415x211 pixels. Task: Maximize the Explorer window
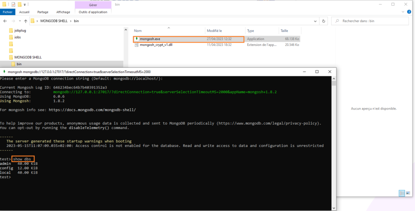393,4
